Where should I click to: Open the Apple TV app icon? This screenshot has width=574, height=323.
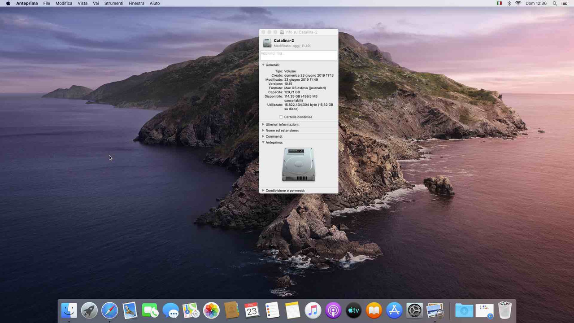pyautogui.click(x=353, y=310)
